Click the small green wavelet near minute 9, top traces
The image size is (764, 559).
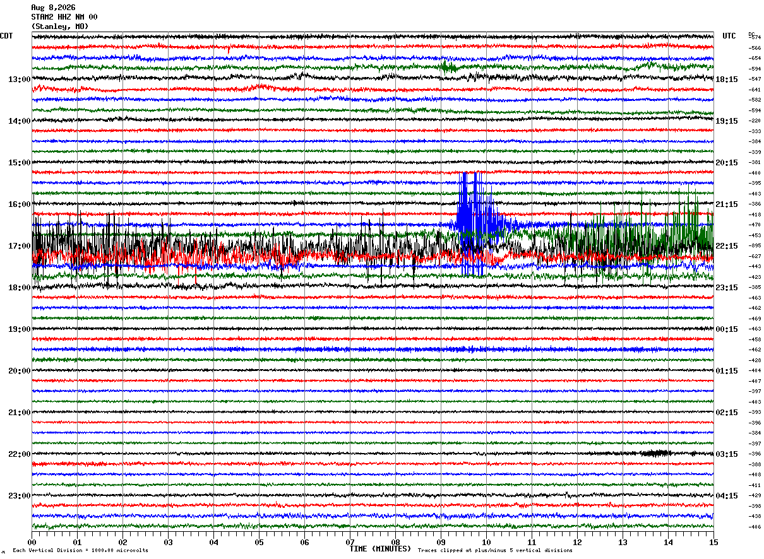click(448, 66)
